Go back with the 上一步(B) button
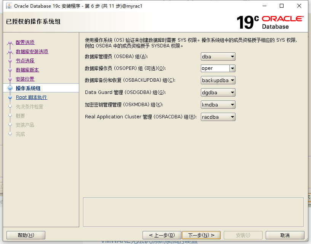The image size is (311, 244). point(162,235)
